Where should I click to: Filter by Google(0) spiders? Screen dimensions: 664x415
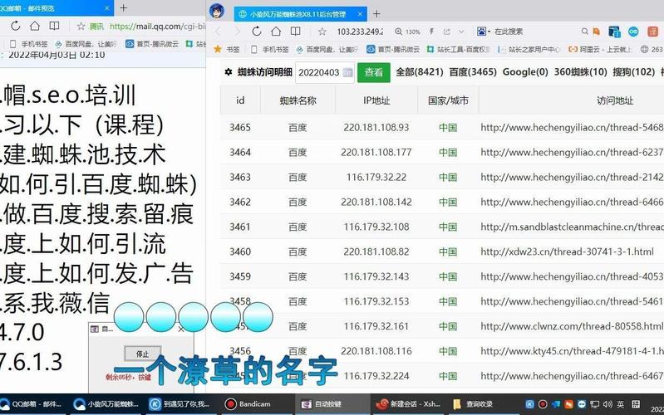(x=525, y=72)
